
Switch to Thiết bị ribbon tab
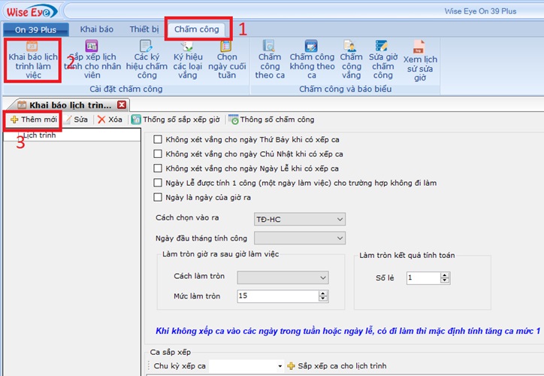coord(144,29)
